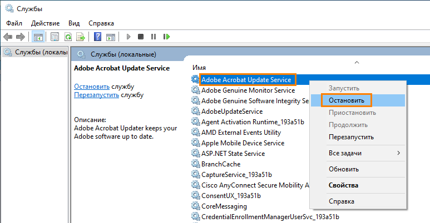The height and width of the screenshot is (223, 430).
Task: Click the Pause service toolbar icon
Action: coord(154,37)
